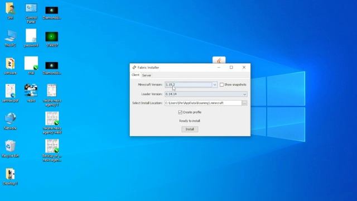The width and height of the screenshot is (357, 201).
Task: Open the Control Panel desktop icon
Action: [31, 13]
